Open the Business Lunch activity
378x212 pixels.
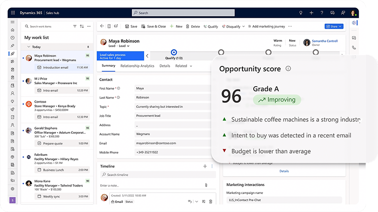coord(62,170)
